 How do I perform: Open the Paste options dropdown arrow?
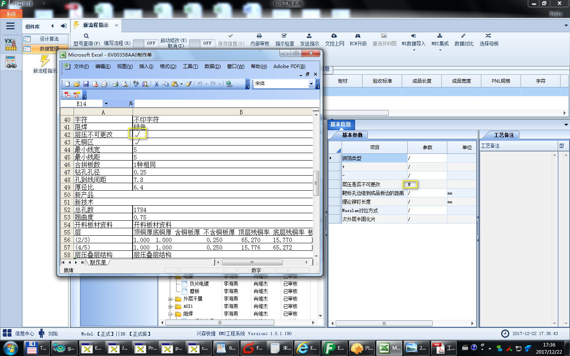[182, 84]
